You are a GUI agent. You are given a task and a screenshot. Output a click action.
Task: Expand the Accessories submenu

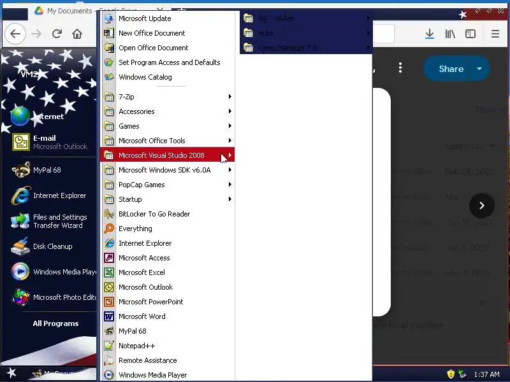pyautogui.click(x=167, y=111)
